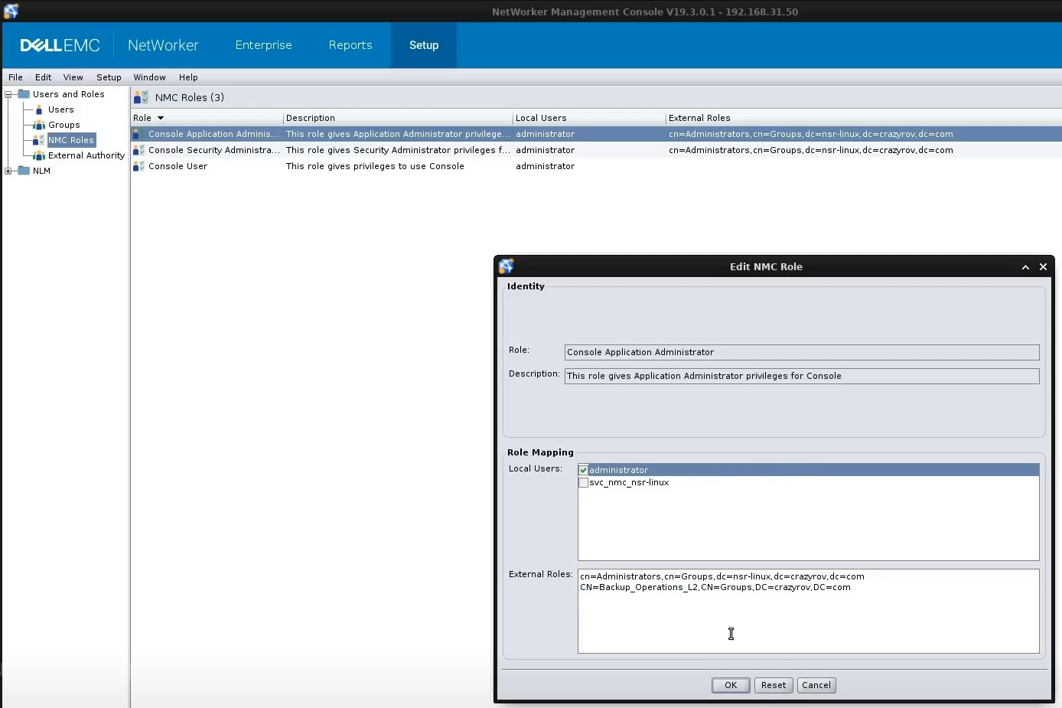
Task: Click the NetWorker product name in header
Action: click(x=163, y=45)
